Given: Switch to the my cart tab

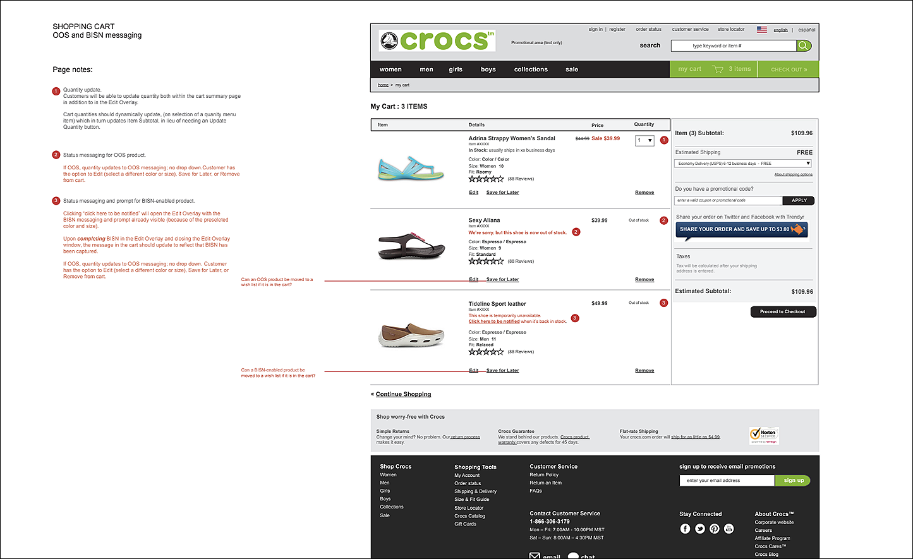Looking at the screenshot, I should [x=689, y=69].
